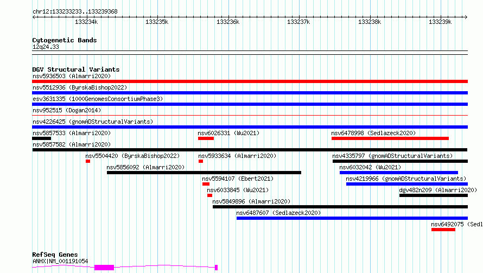Open esv3631335 (1000GenomesConsortiumPhase3) label
483x273 pixels.
pyautogui.click(x=98, y=99)
